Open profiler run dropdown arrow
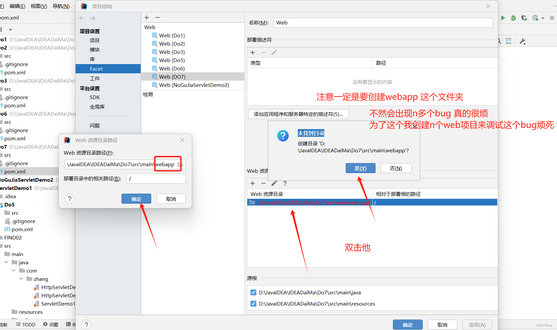Viewport: 557px width, 330px height. [543, 18]
